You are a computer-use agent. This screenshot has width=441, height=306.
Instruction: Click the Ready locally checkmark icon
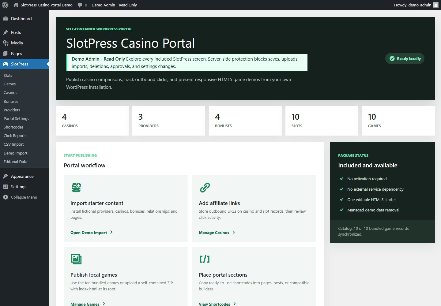pos(392,58)
